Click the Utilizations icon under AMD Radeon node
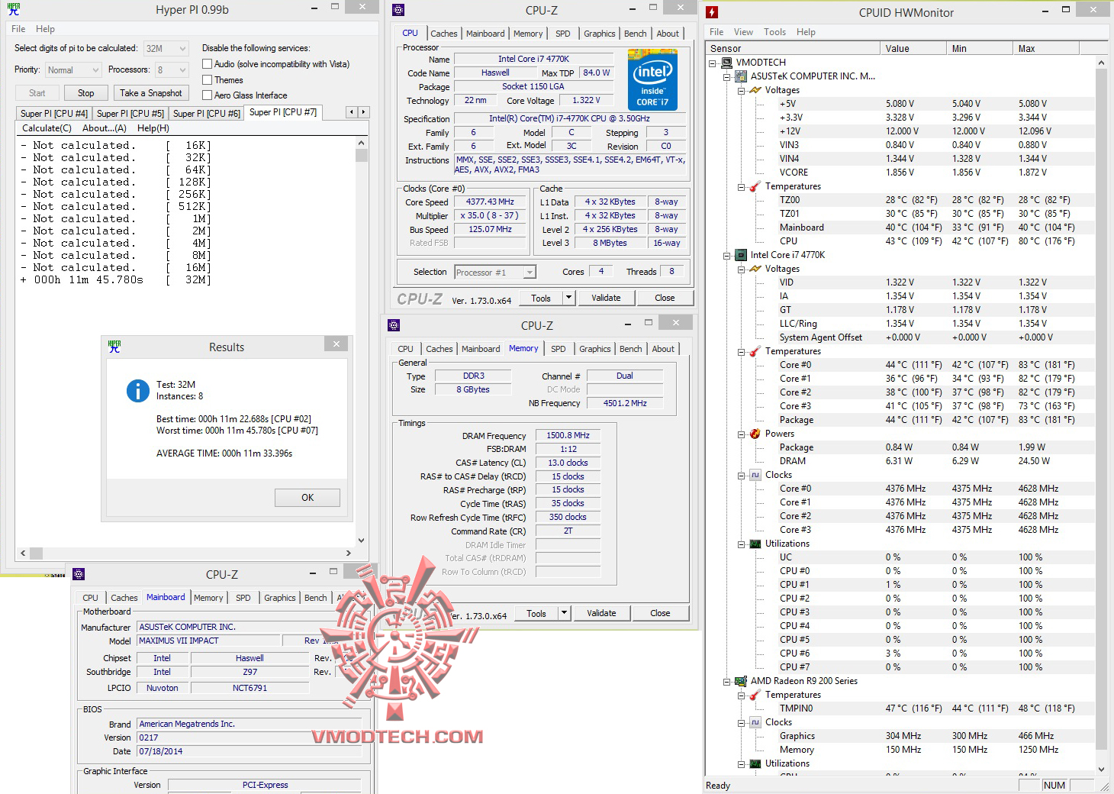Image resolution: width=1114 pixels, height=794 pixels. click(x=755, y=763)
